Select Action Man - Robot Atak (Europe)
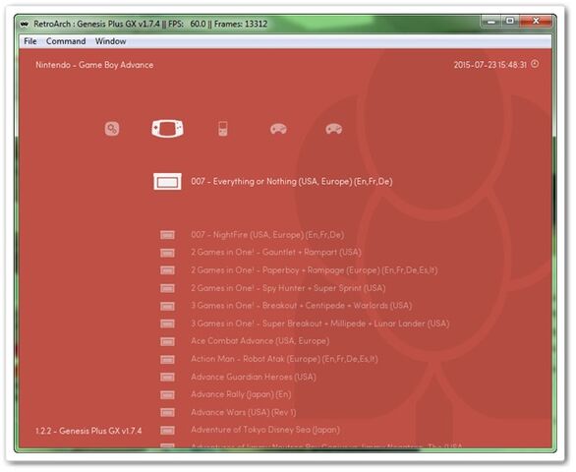Screen dimensions: 576x472 click(x=284, y=359)
